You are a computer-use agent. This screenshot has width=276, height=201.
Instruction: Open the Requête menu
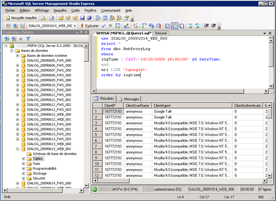60,10
